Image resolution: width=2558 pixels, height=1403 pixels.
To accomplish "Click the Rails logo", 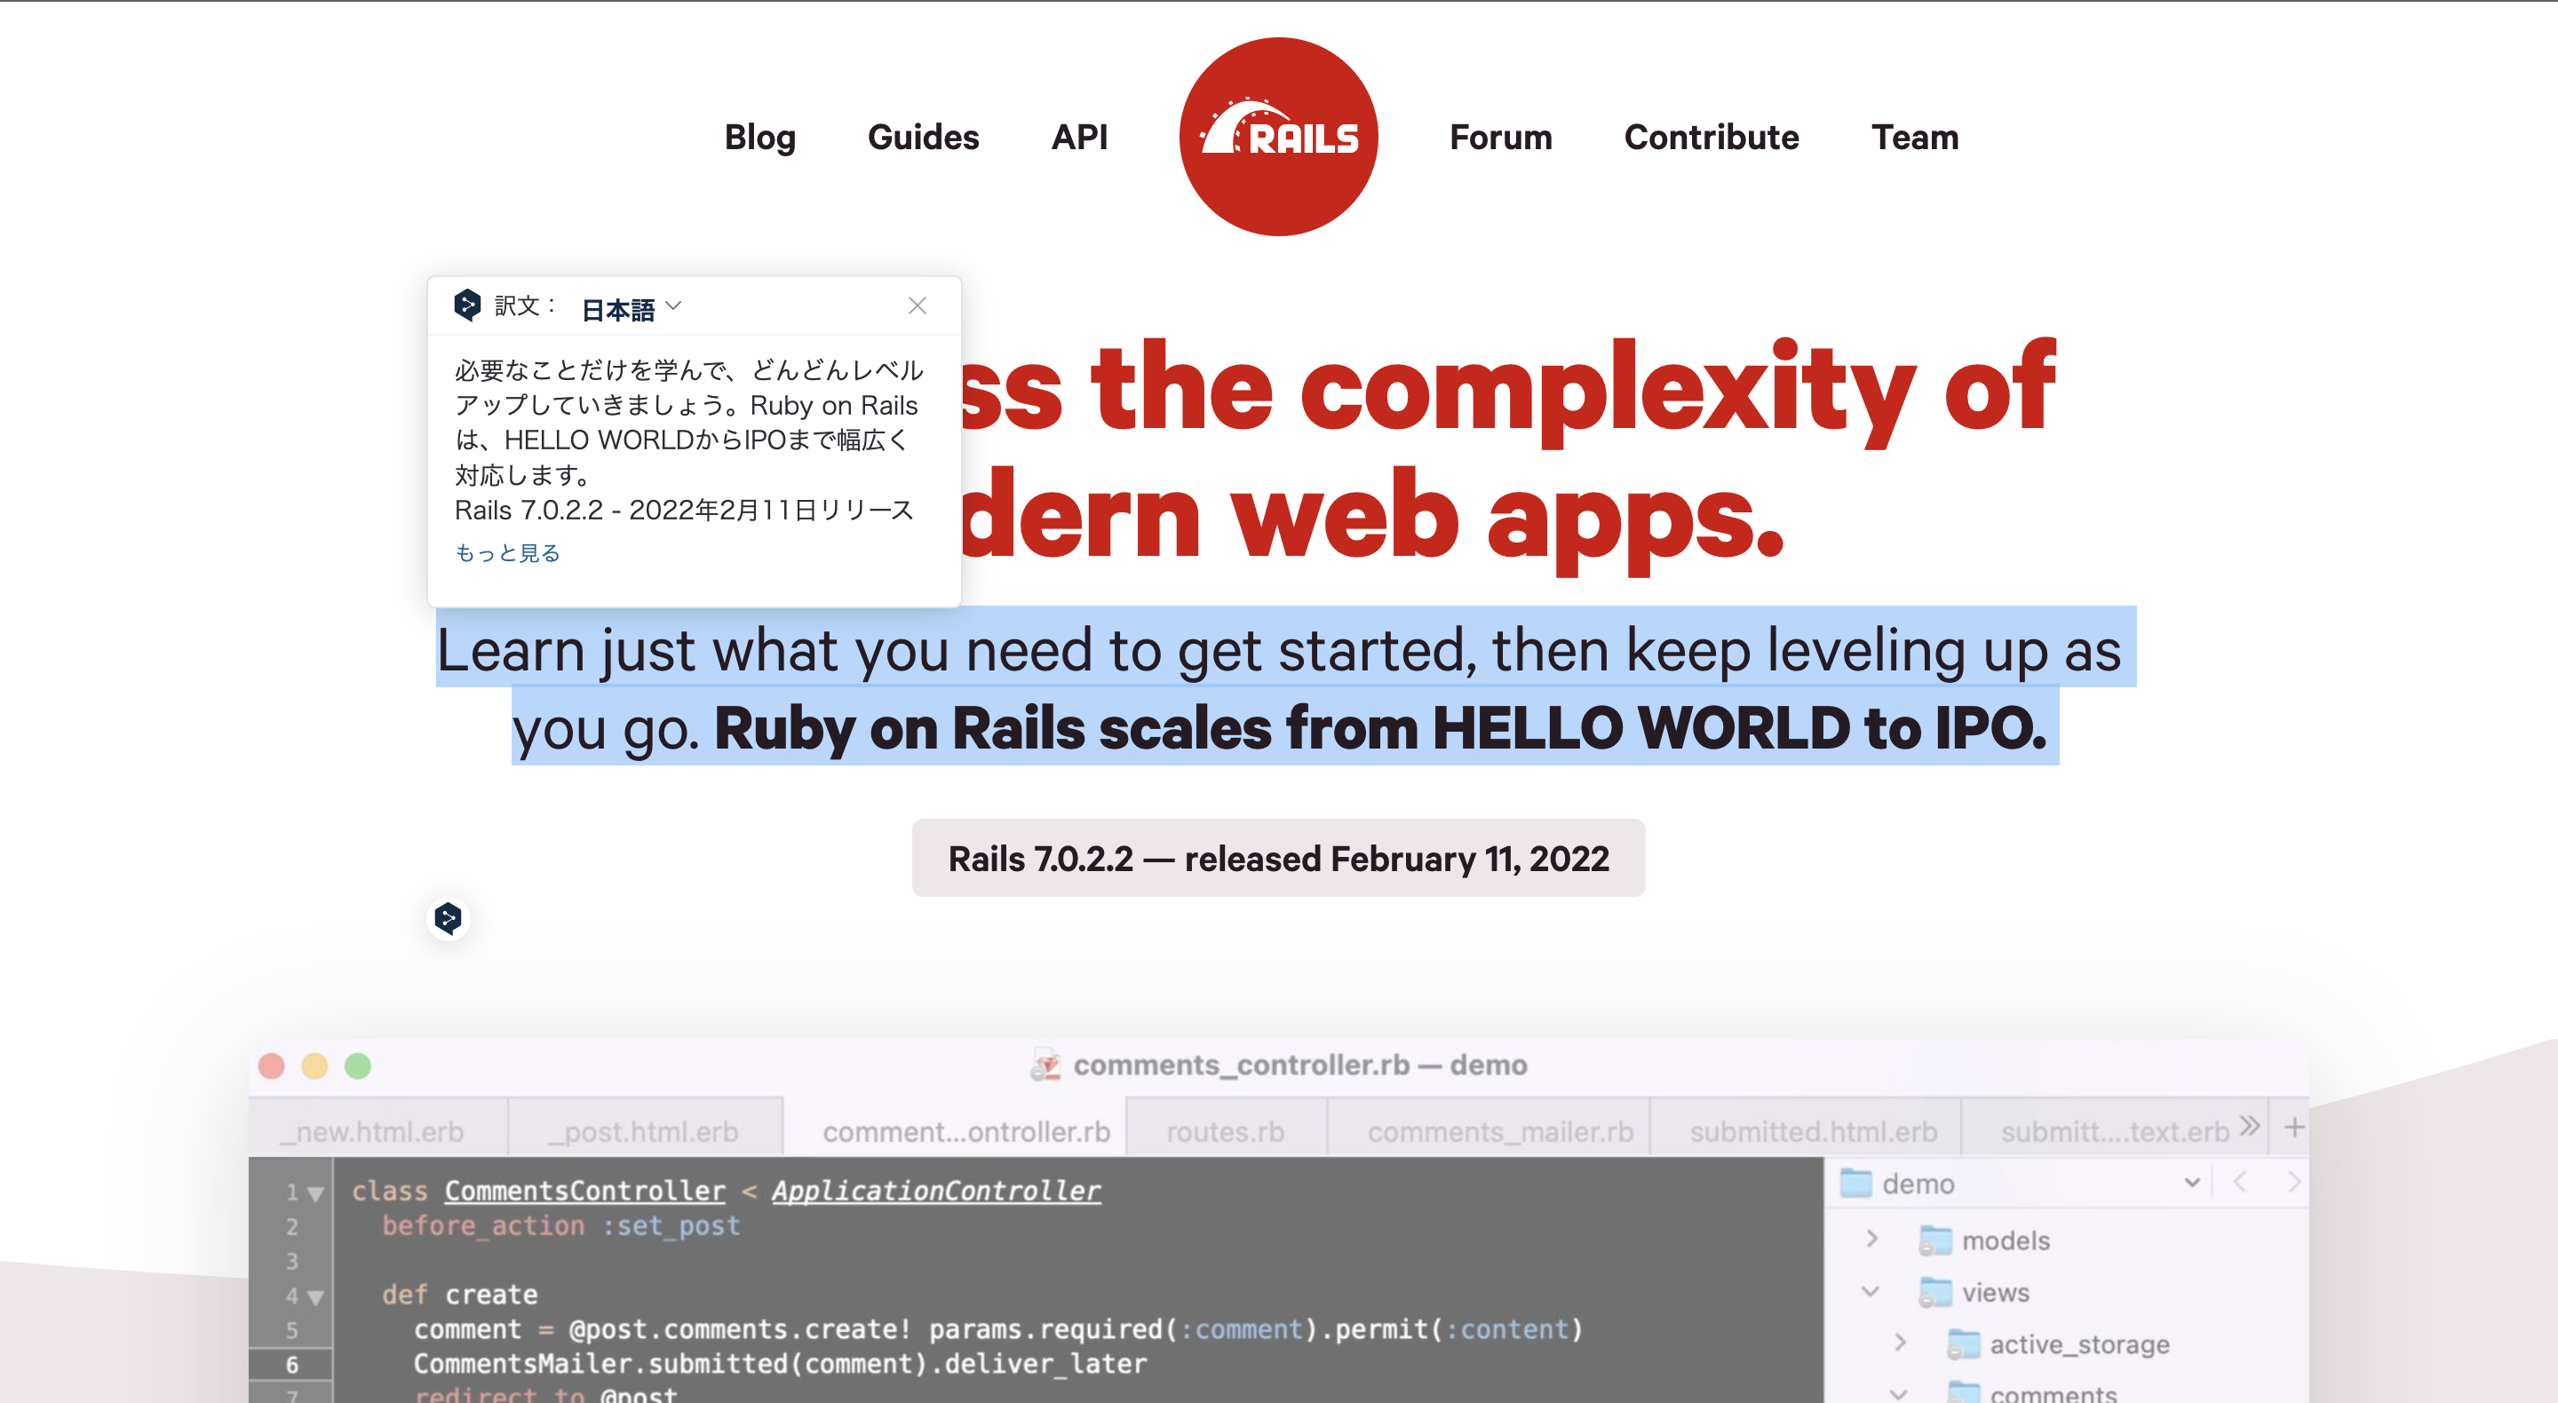I will [x=1279, y=137].
